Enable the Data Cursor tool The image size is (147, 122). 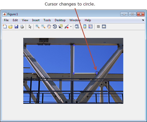[60, 26]
